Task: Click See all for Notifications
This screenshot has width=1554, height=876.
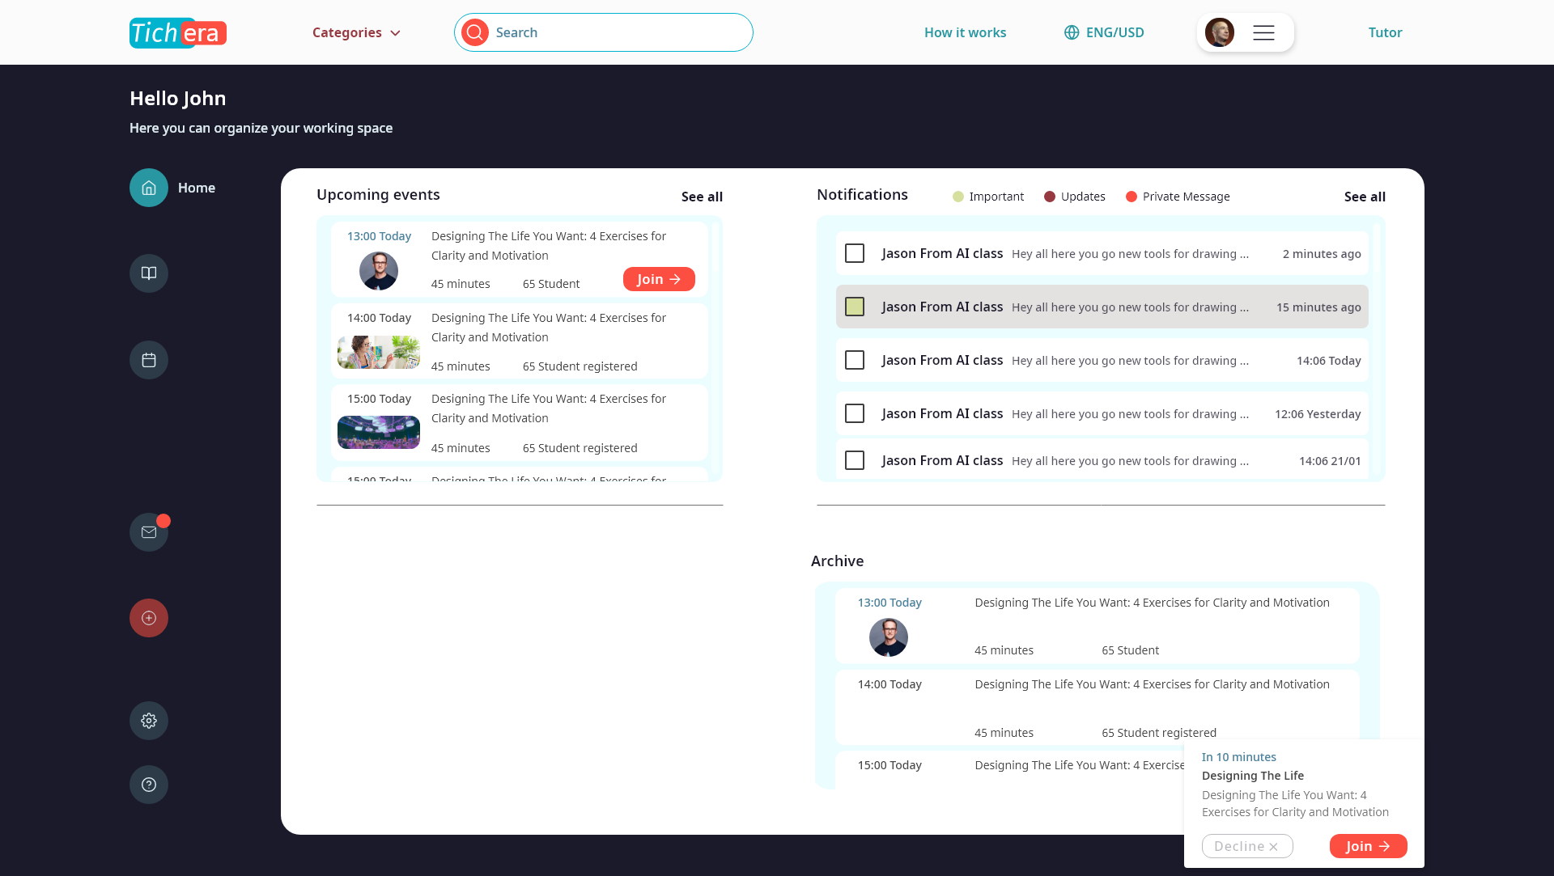Action: pos(1365,197)
